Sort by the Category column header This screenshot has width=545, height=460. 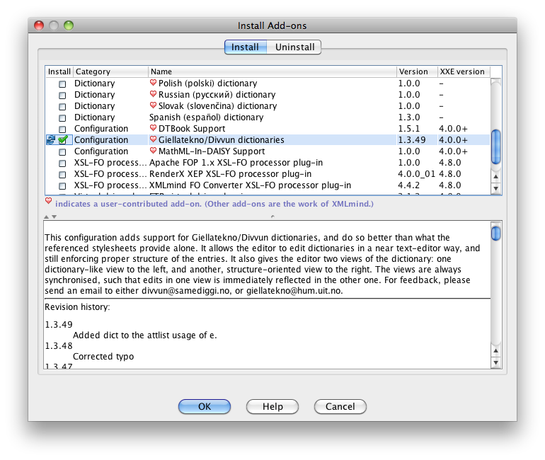[110, 71]
